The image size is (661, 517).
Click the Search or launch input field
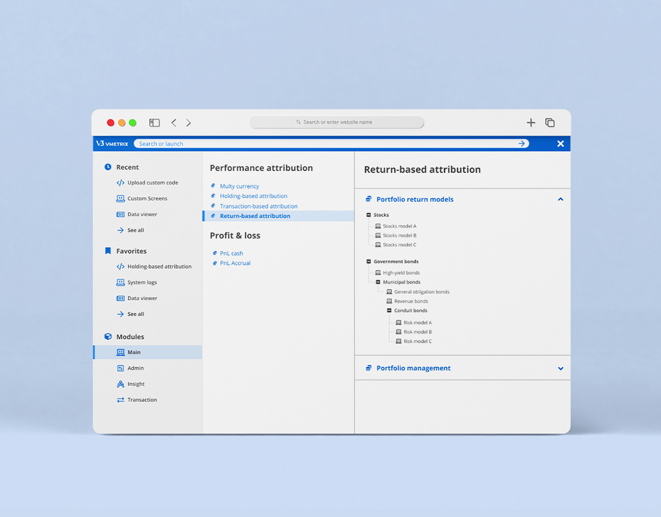coord(325,144)
